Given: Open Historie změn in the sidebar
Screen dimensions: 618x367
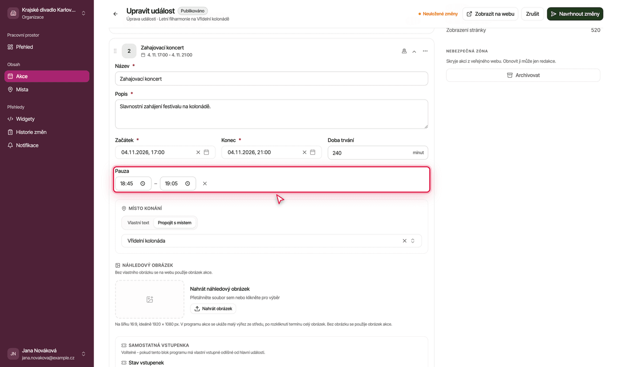Looking at the screenshot, I should [47, 132].
